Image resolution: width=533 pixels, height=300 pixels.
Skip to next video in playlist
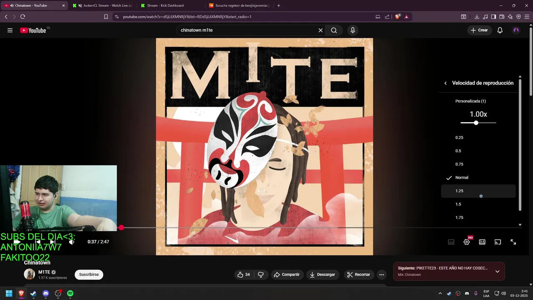pyautogui.click(x=53, y=242)
